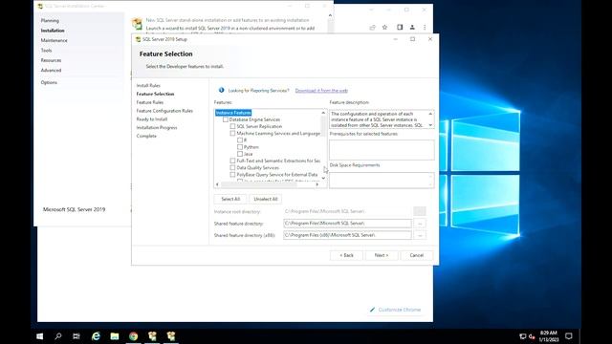The image size is (612, 344).
Task: Open Chrome side panel icon
Action: point(400,27)
